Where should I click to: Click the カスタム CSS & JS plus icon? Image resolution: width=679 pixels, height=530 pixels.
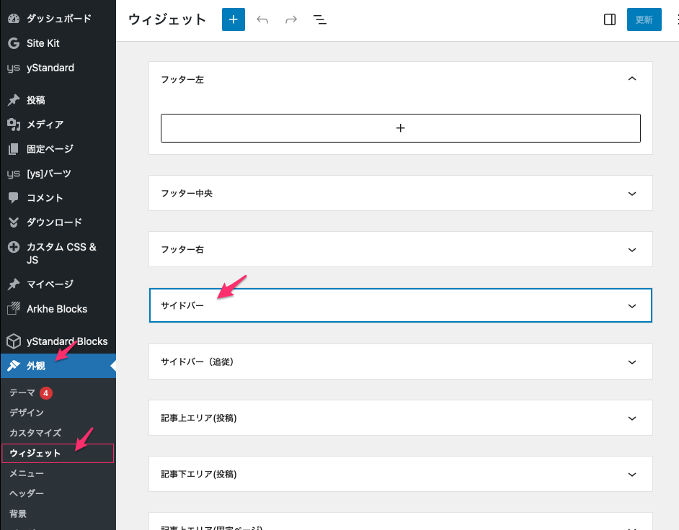[13, 247]
